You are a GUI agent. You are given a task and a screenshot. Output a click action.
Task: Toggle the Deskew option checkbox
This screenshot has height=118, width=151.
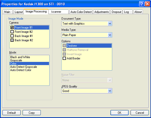(64, 46)
